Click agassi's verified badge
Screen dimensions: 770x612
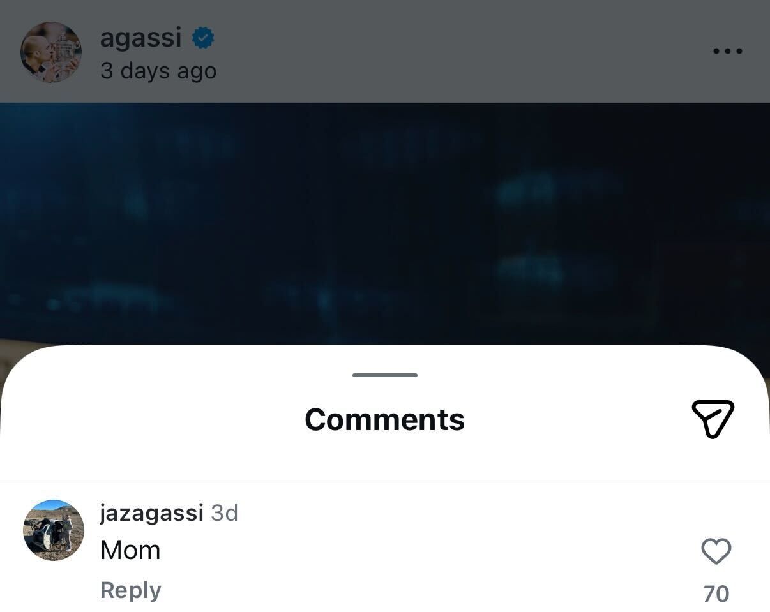click(202, 36)
